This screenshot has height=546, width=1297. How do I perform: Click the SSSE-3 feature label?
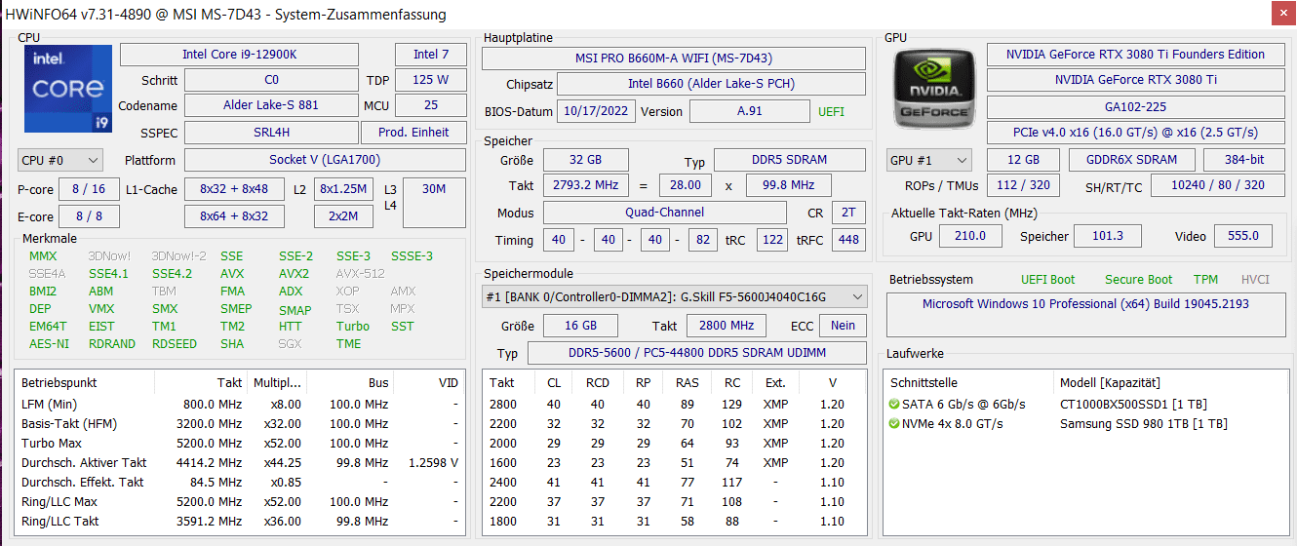[412, 256]
